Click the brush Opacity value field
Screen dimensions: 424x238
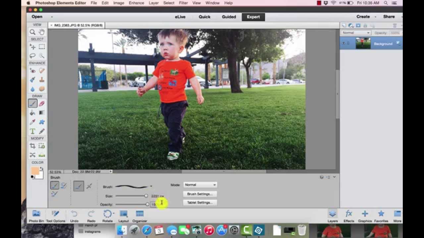[x=157, y=204]
